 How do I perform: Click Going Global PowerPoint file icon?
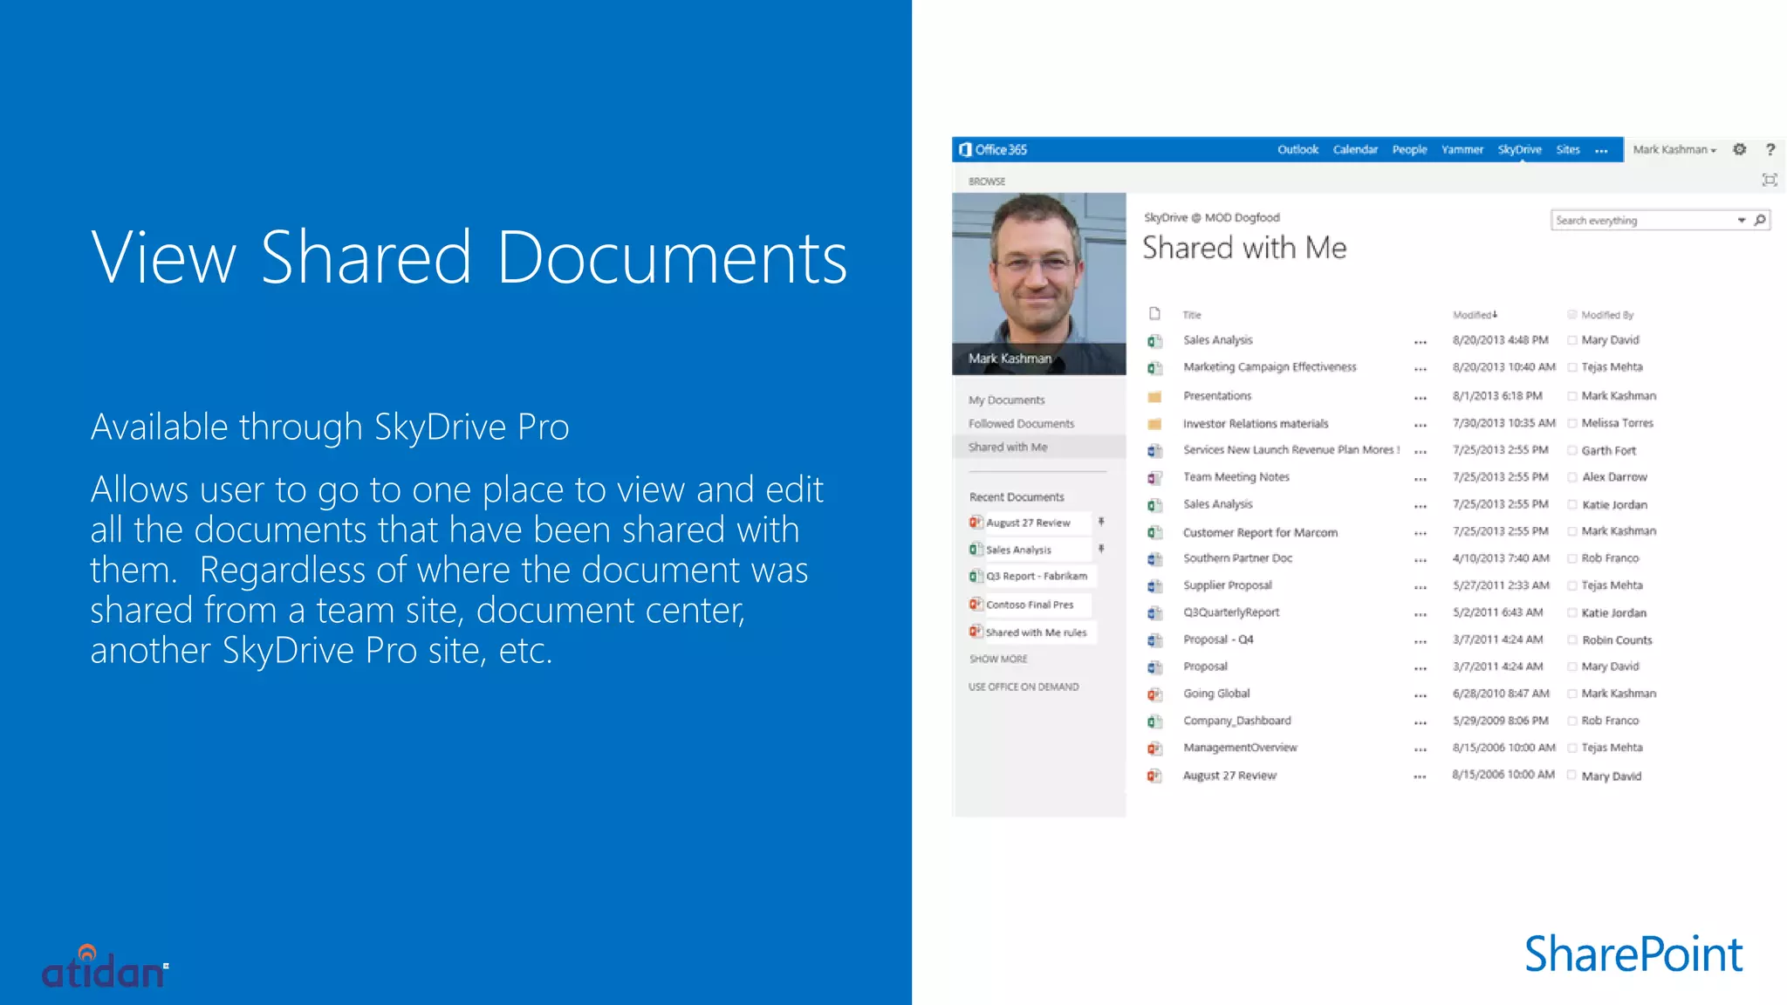pyautogui.click(x=1154, y=694)
